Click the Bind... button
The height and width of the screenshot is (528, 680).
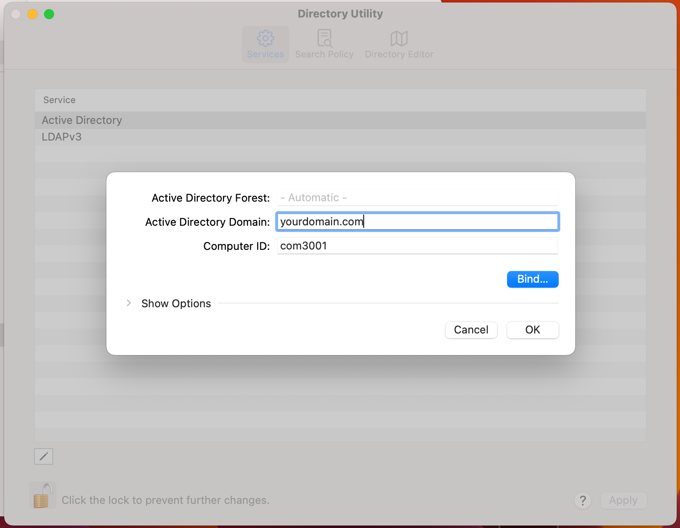532,279
